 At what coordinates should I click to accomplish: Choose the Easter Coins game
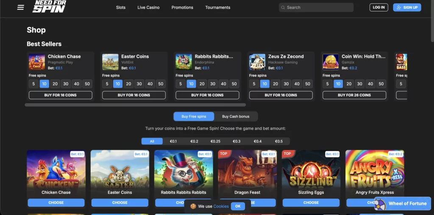[120, 203]
